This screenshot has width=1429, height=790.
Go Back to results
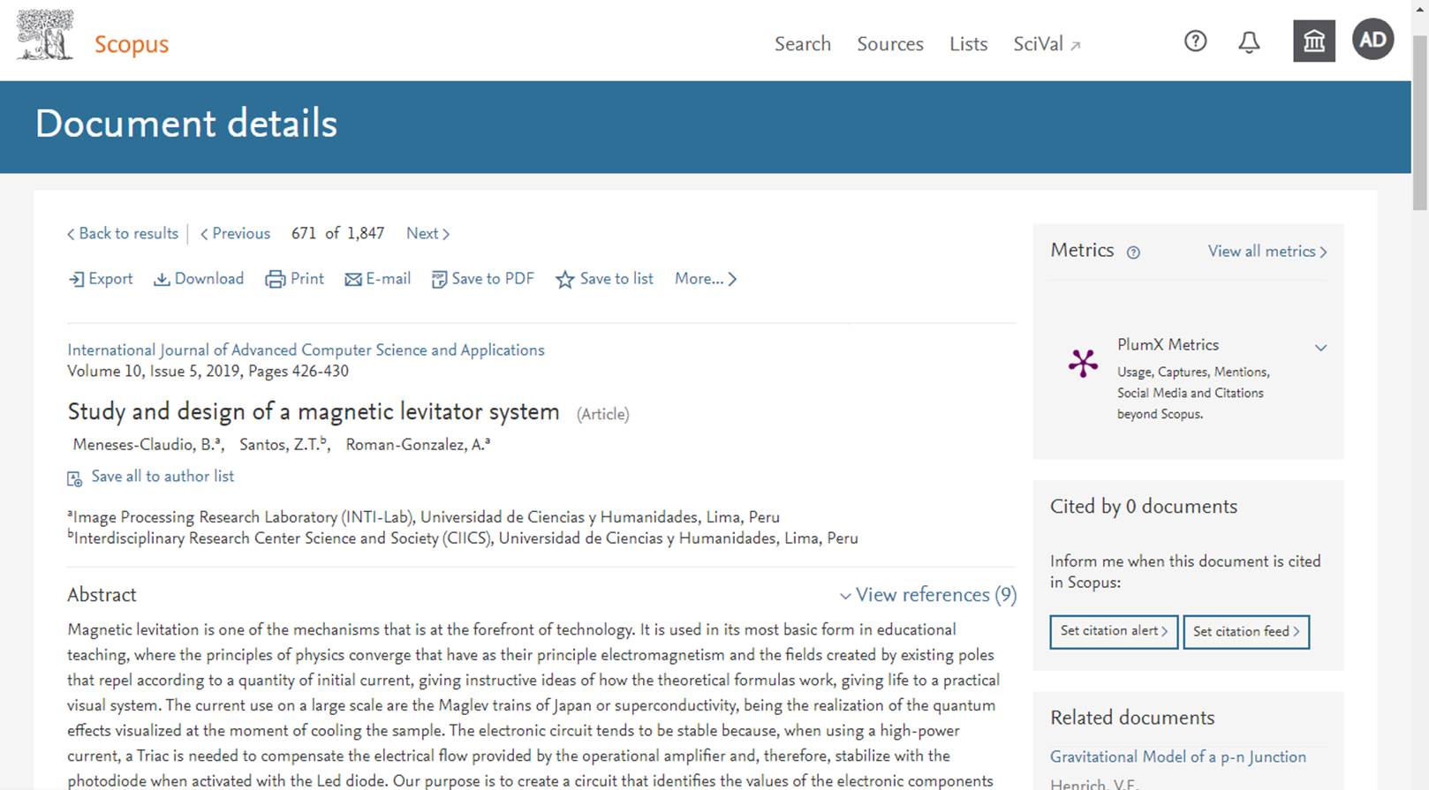pyautogui.click(x=123, y=234)
